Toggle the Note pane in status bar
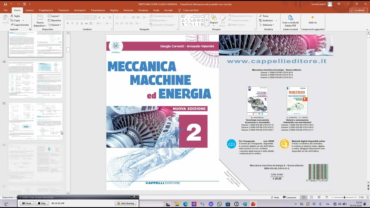 pos(275,197)
